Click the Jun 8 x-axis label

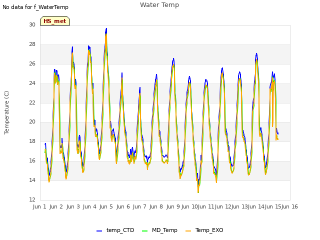(156, 206)
